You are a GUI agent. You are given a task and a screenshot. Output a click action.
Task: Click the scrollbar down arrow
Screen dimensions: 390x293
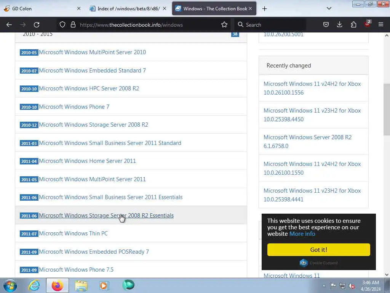(387, 275)
